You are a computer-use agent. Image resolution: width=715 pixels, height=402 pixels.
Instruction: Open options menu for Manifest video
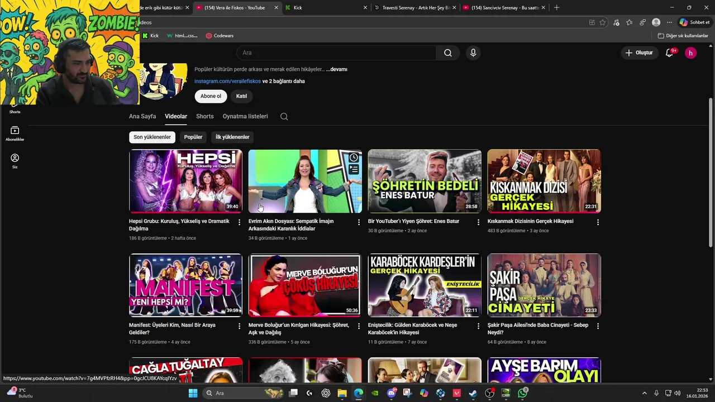239,326
